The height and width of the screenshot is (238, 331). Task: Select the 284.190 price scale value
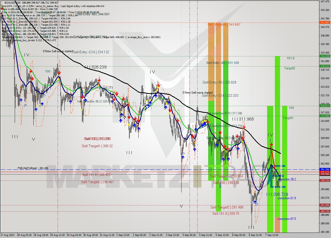325,232
